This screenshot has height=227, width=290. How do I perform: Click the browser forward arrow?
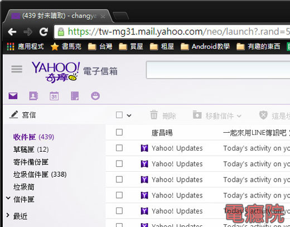click(28, 32)
